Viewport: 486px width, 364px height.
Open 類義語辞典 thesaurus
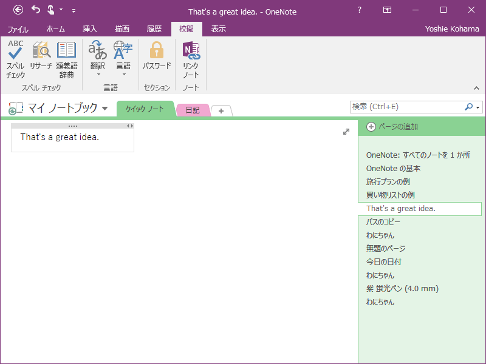point(67,59)
